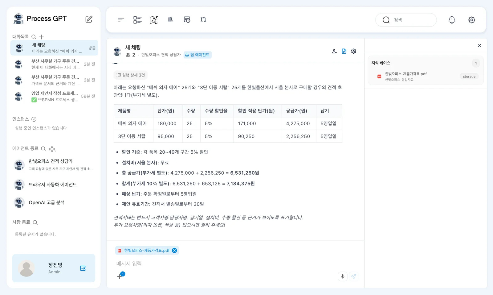
Task: Open the library books icon
Action: click(170, 20)
